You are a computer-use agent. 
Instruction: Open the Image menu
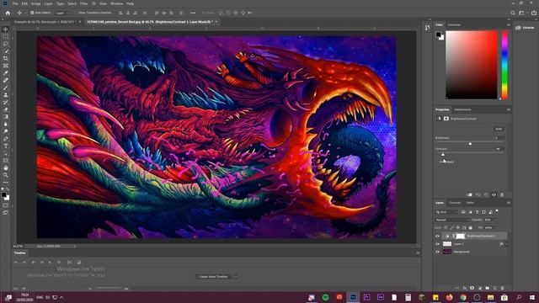click(x=35, y=3)
